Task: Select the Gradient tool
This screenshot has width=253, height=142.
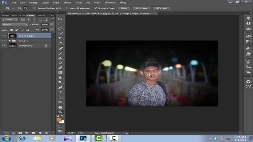Action: (60, 73)
